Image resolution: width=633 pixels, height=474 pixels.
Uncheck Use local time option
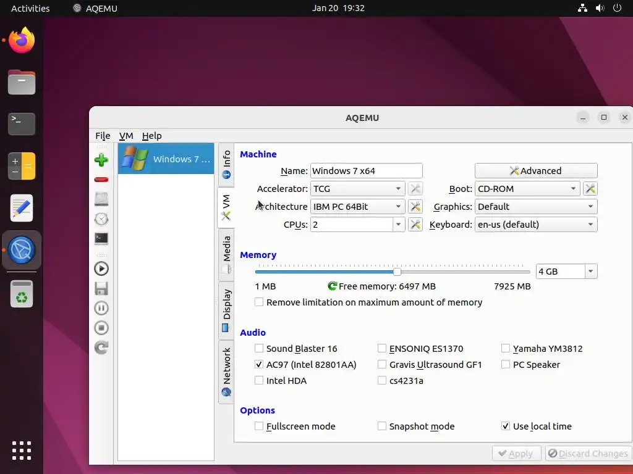point(506,426)
